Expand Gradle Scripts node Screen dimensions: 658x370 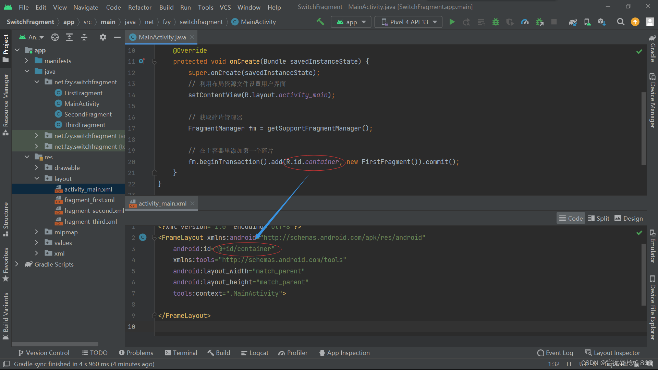point(17,264)
